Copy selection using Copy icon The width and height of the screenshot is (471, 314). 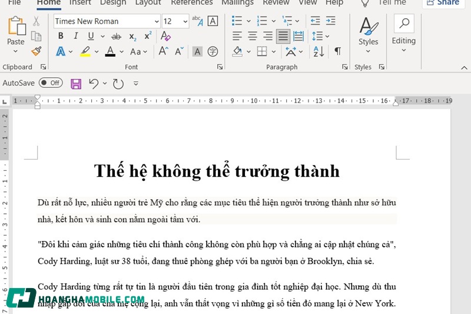36,37
